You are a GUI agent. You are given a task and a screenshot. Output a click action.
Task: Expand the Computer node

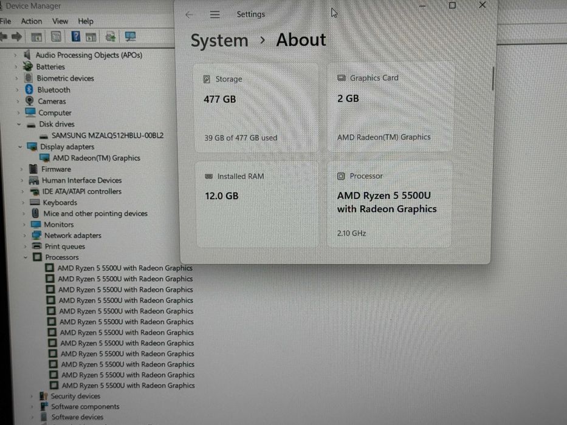point(19,113)
